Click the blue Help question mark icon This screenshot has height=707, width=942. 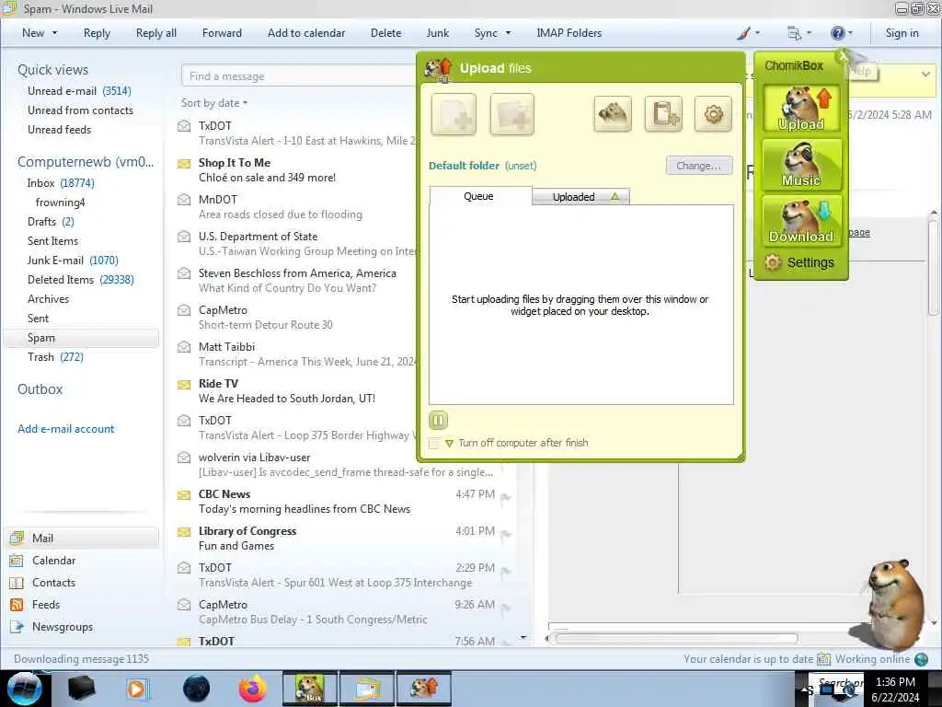tap(837, 33)
